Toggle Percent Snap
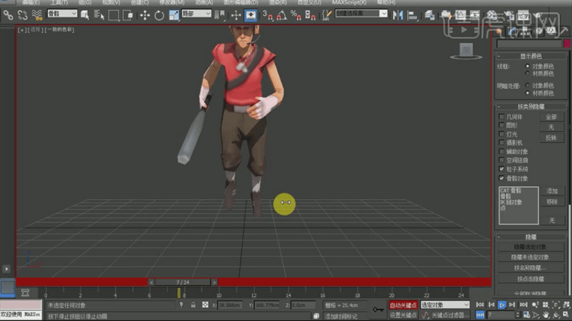The height and width of the screenshot is (321, 572). (x=296, y=15)
